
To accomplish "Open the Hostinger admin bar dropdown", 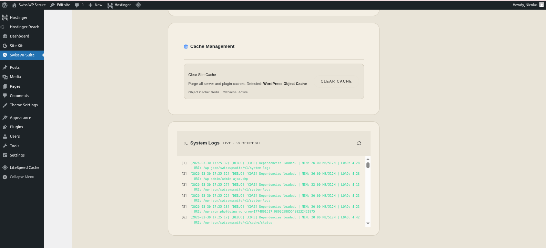I will click(119, 5).
